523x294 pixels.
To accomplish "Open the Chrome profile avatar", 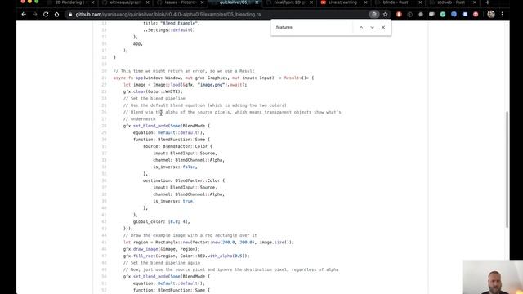I will 491,15.
